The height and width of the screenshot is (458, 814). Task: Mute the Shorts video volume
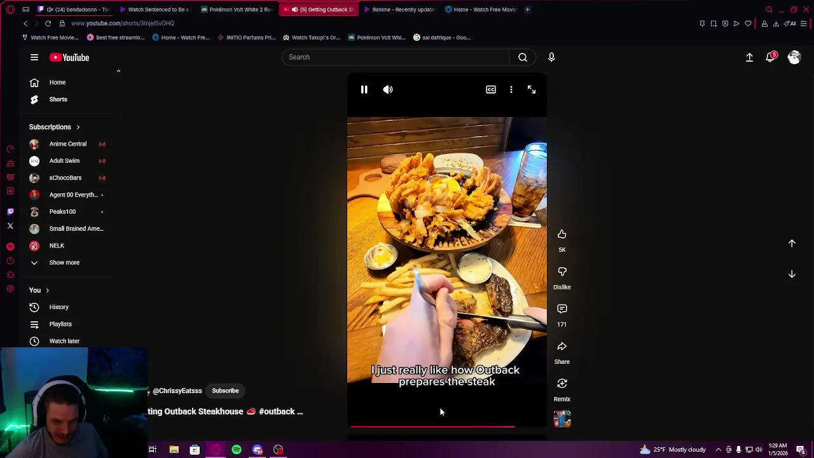(388, 90)
